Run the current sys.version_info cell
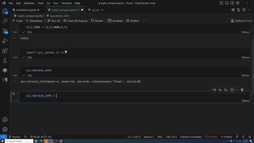The image size is (254, 143). tap(14, 94)
